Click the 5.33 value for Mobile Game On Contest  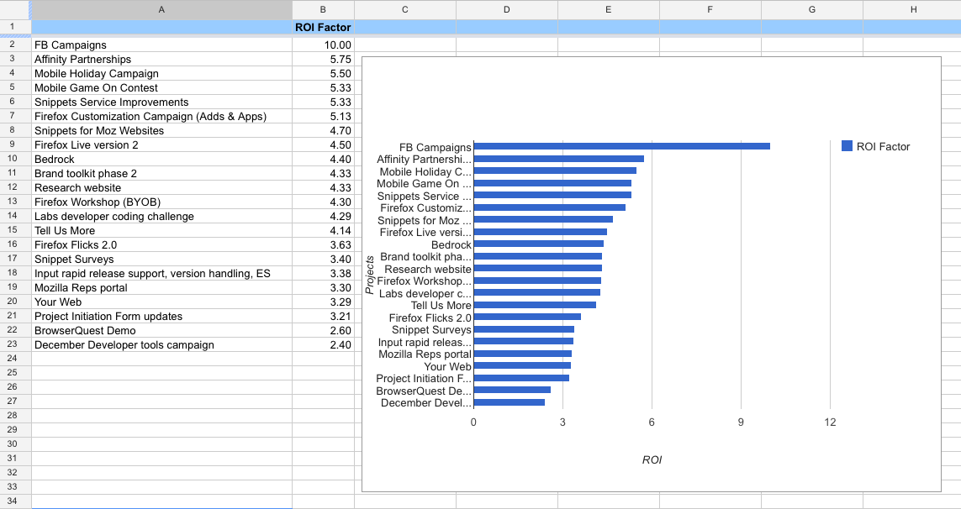pos(323,87)
